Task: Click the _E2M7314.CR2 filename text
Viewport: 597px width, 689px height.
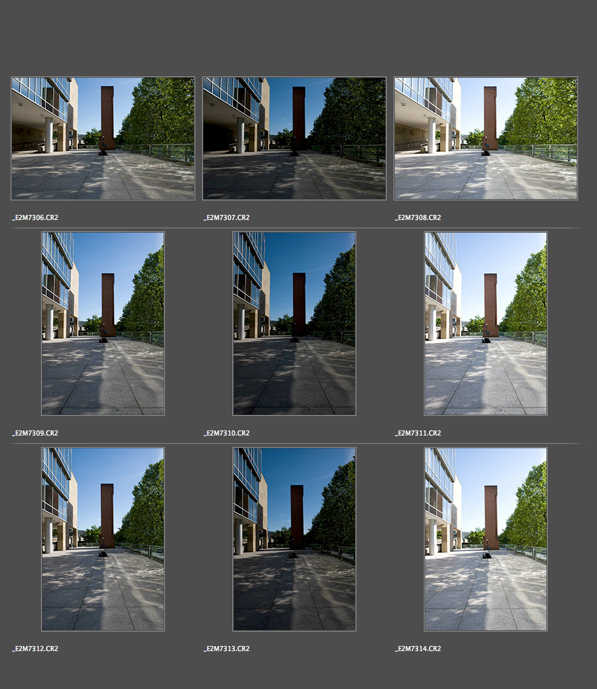Action: (418, 649)
